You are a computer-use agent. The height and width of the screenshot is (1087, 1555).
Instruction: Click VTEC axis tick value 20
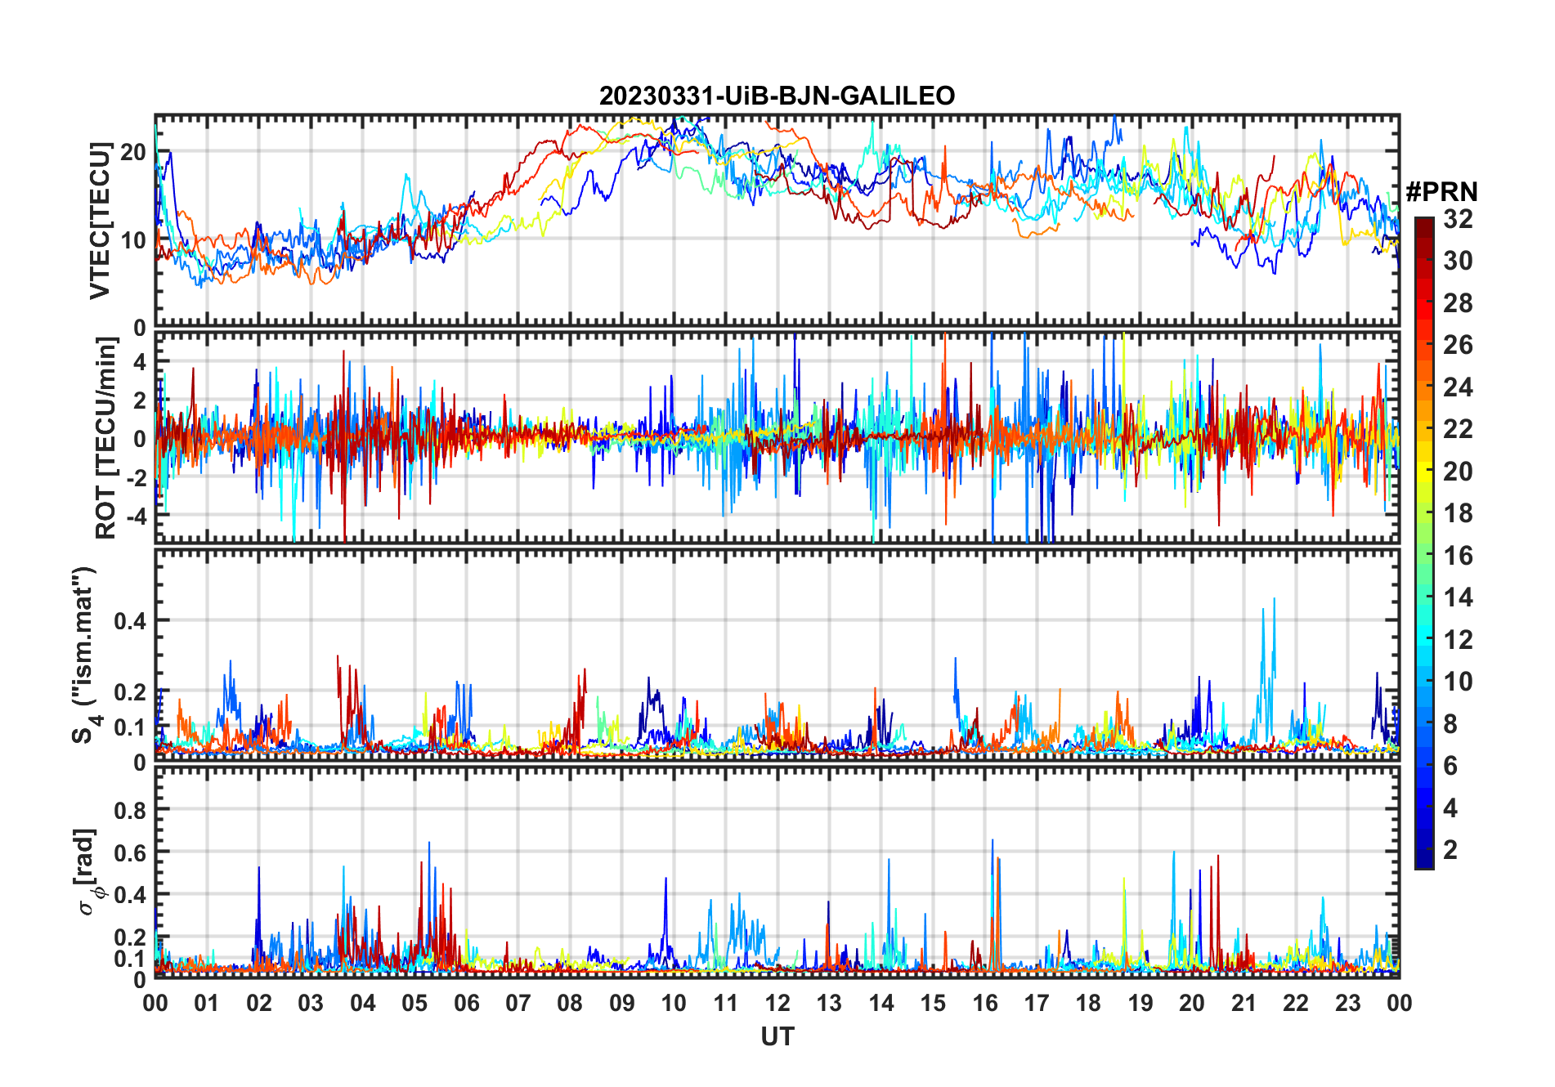click(132, 152)
